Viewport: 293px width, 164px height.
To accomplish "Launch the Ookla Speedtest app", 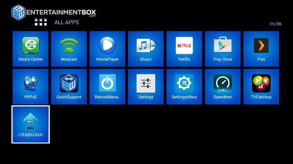I will pos(223,87).
